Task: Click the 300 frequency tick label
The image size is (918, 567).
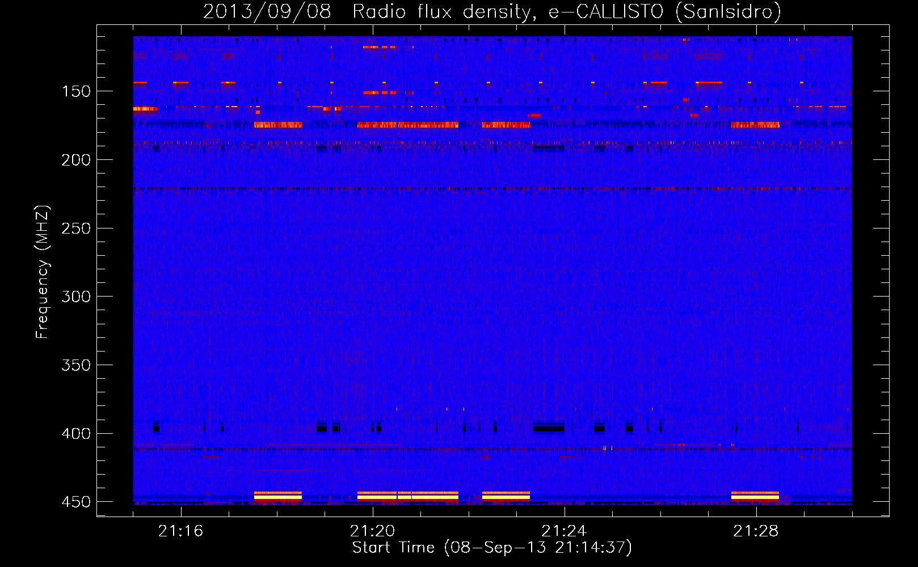Action: click(x=75, y=297)
